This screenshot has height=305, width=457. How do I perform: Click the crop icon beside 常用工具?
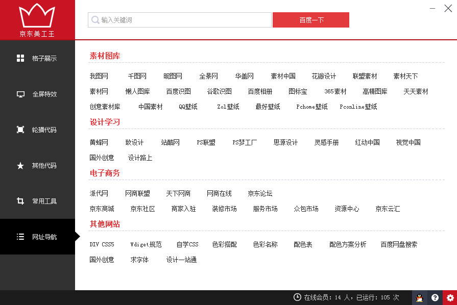[x=20, y=201]
